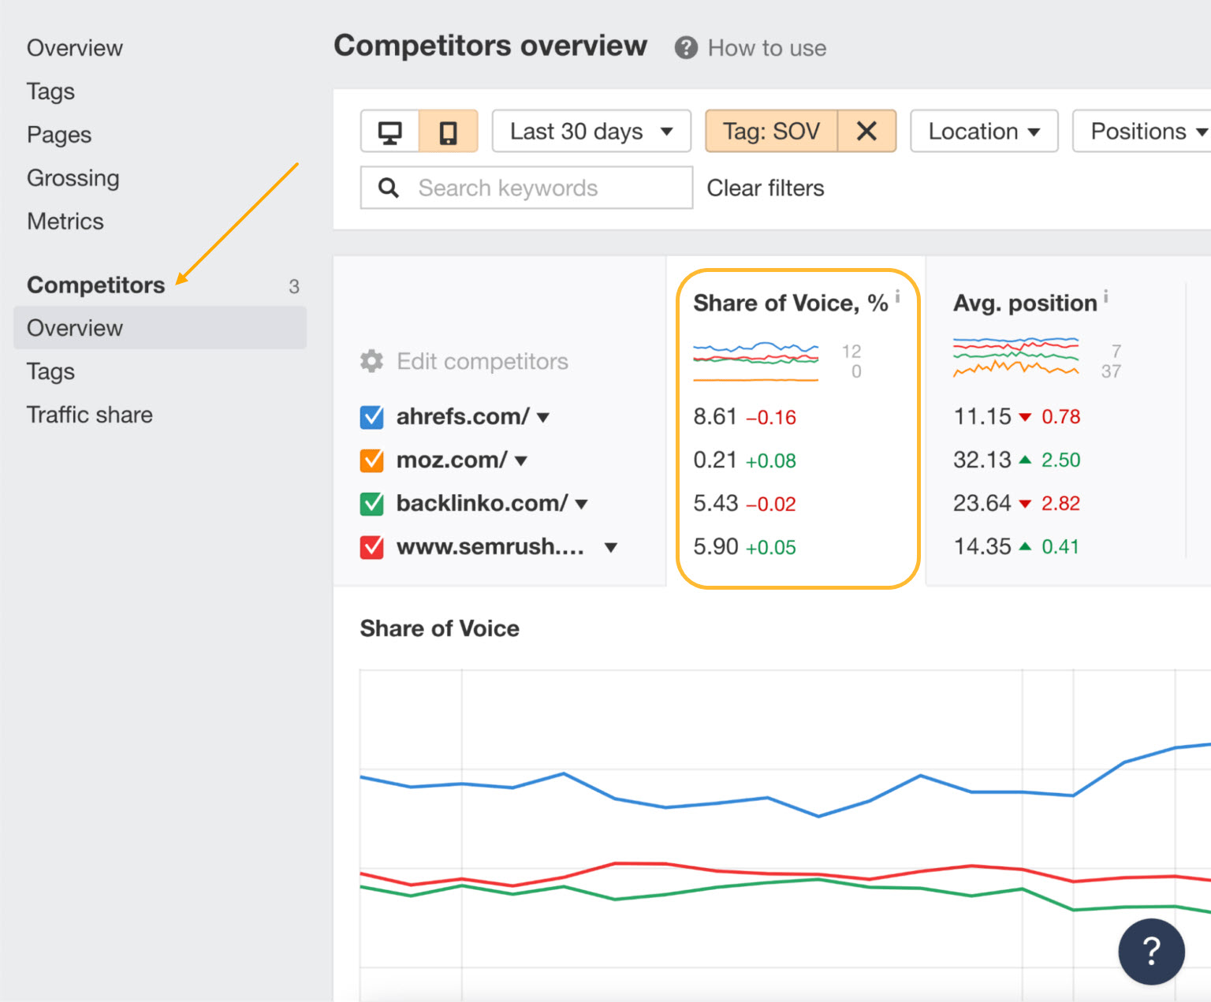This screenshot has height=1002, width=1211.
Task: Open the Competitors Tags section
Action: (x=50, y=371)
